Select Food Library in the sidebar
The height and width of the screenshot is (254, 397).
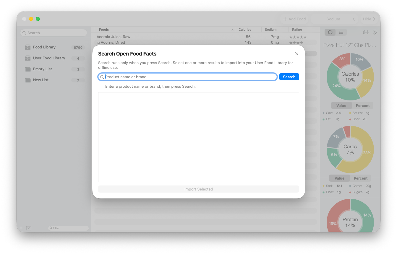54,47
